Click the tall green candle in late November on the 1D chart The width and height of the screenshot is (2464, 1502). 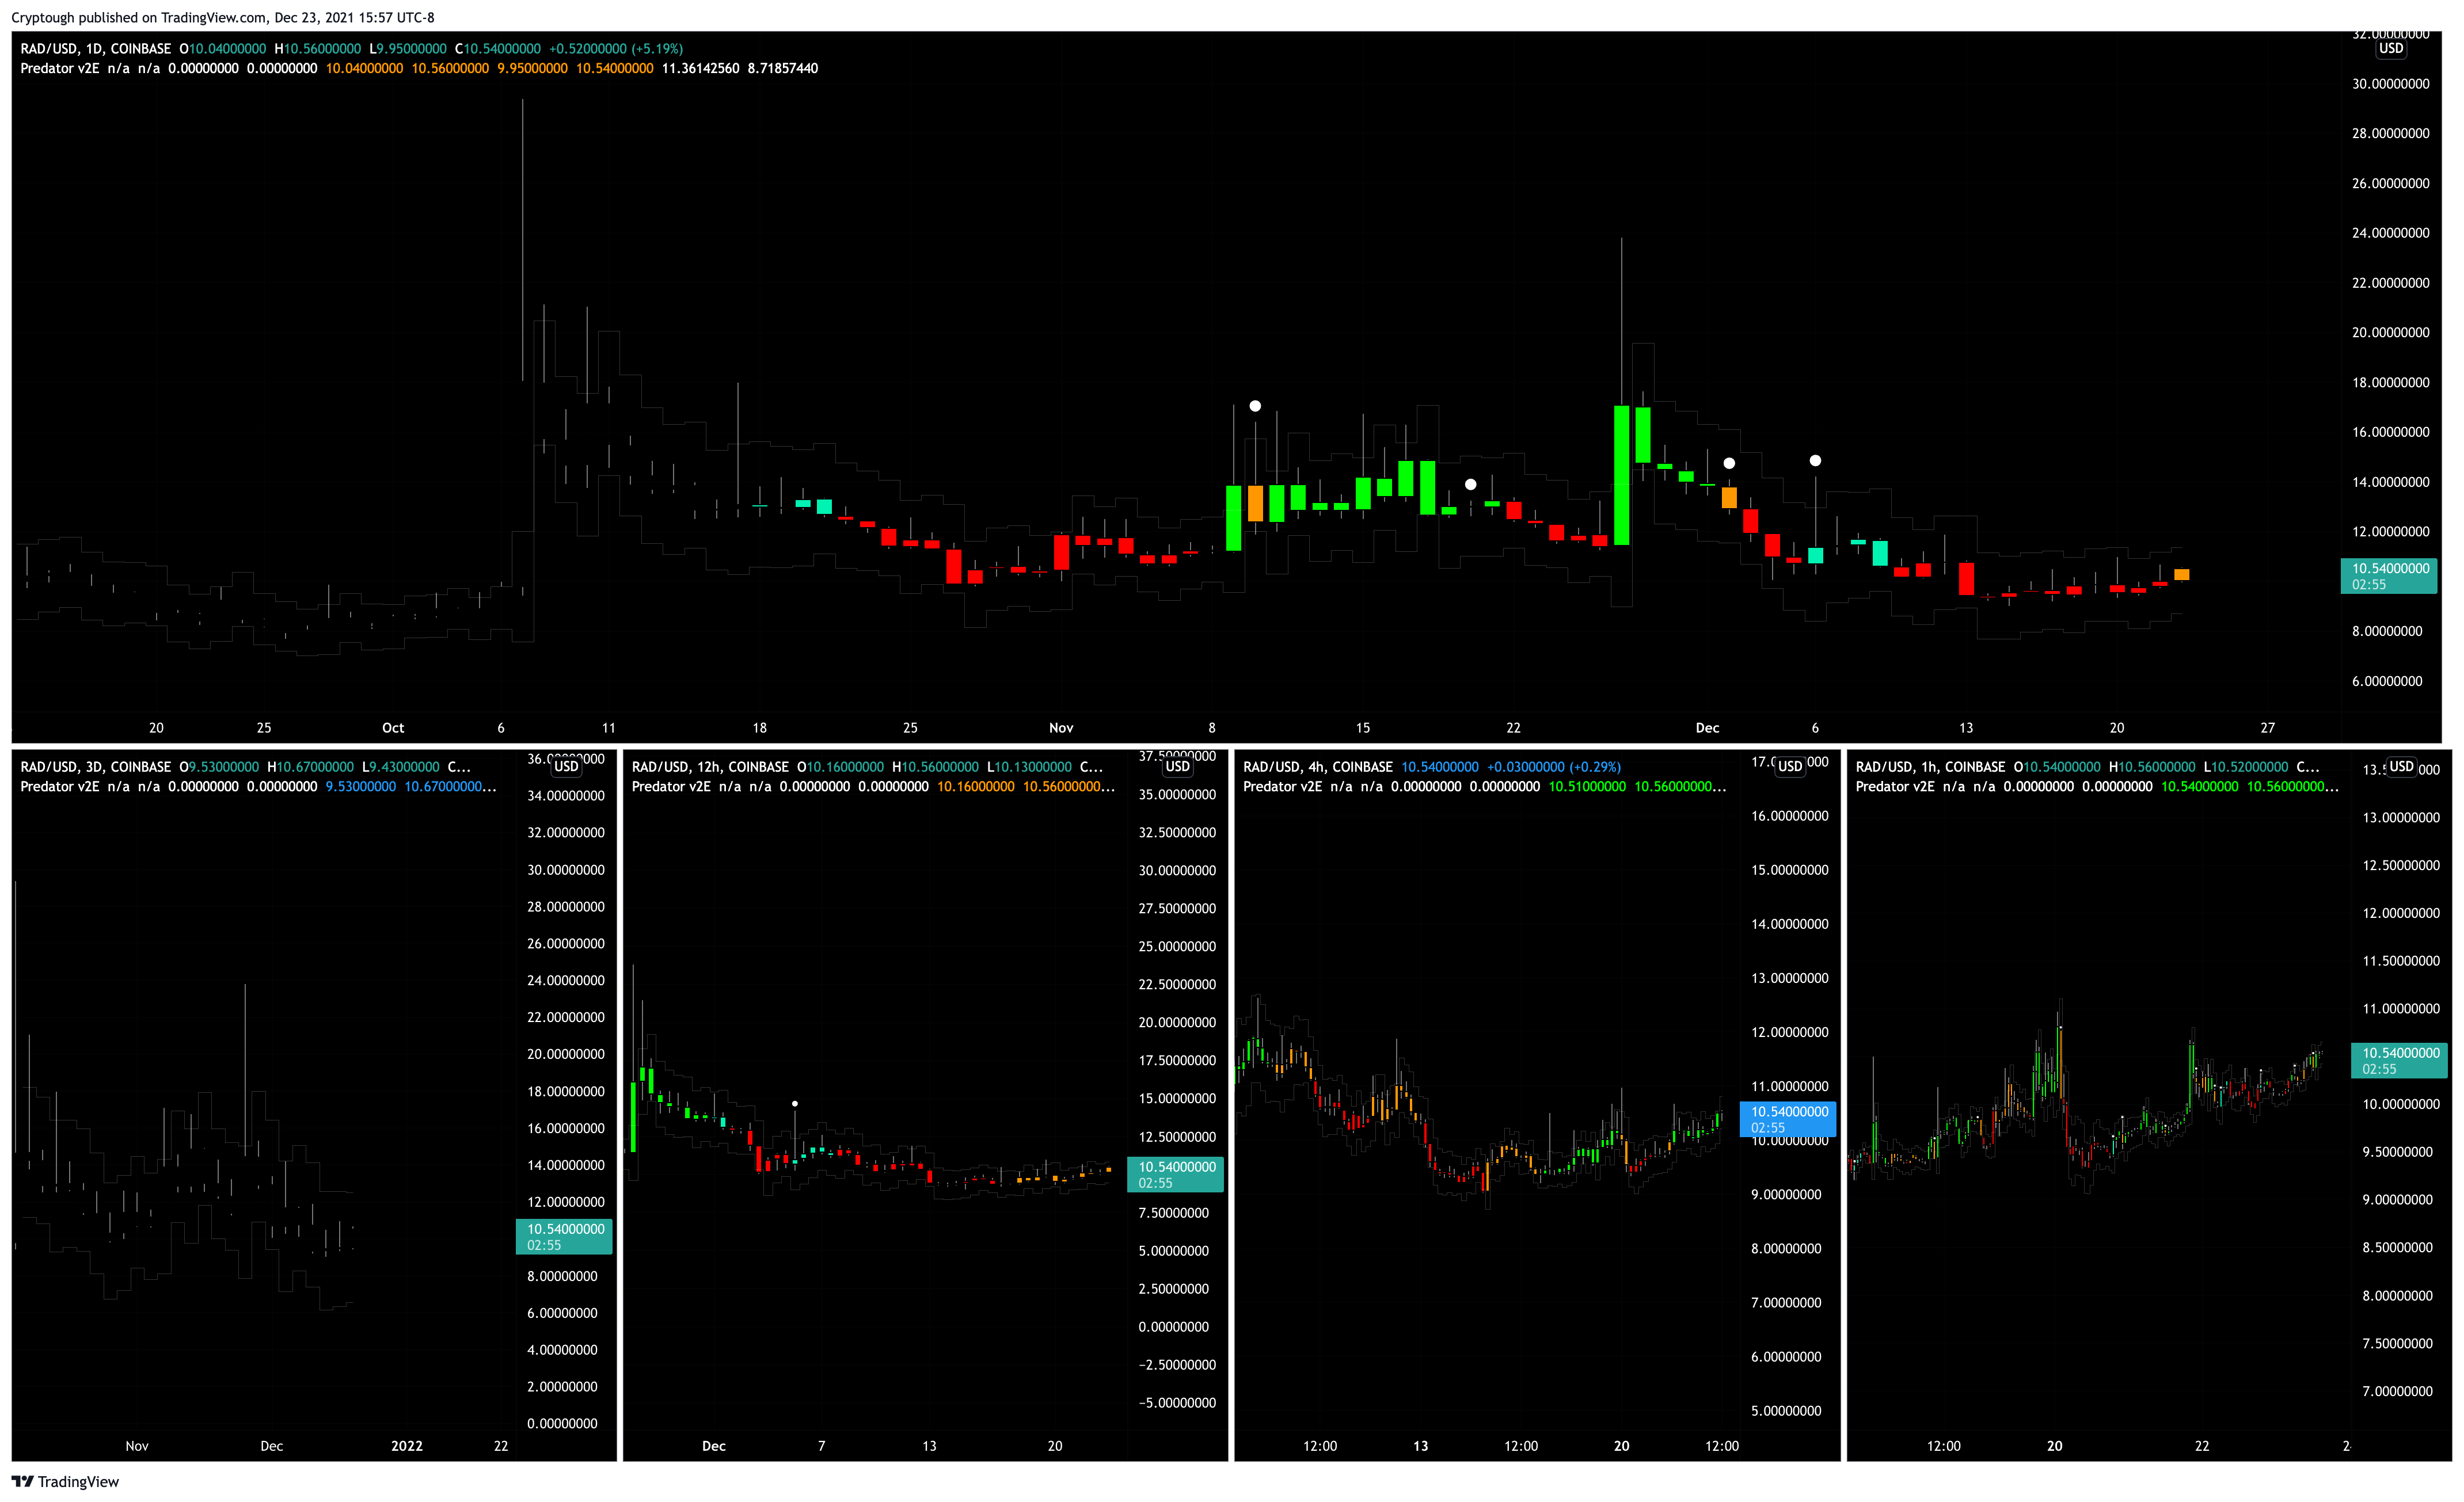tap(1621, 475)
